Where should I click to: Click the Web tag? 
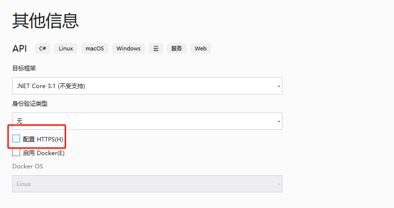pos(201,48)
